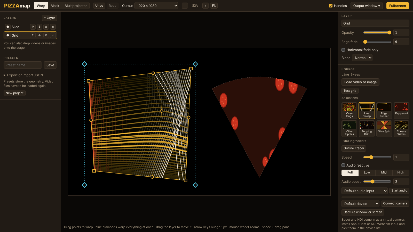Open the Default audio input dropdown

tap(364, 191)
